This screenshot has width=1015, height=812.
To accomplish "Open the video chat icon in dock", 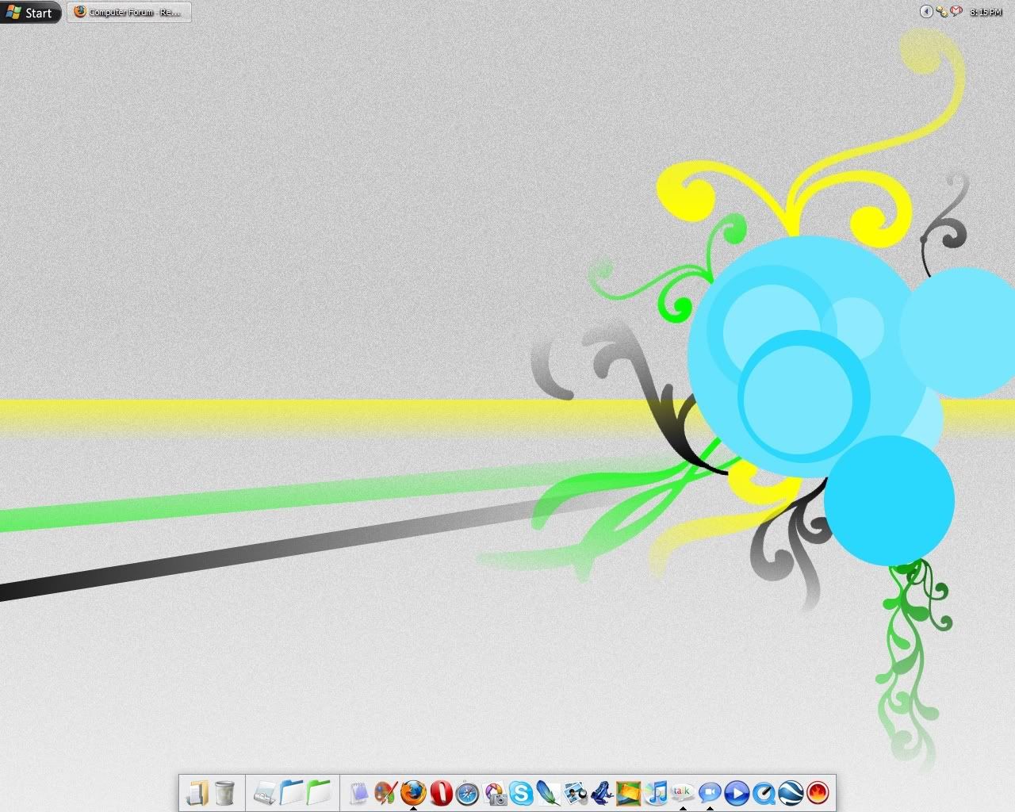I will (x=710, y=792).
